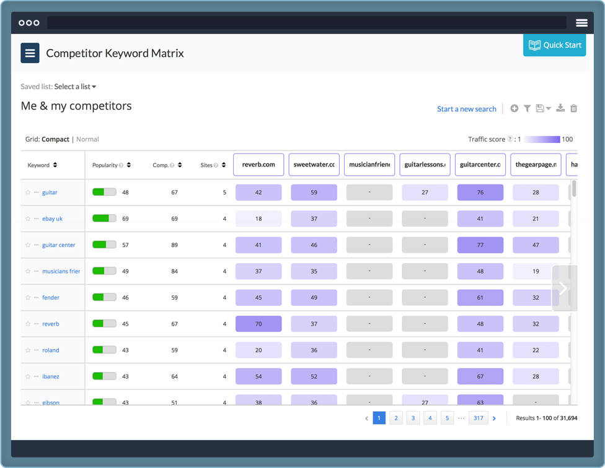Select the guitarlessons competitor column header
Image resolution: width=605 pixels, height=468 pixels.
coord(425,165)
